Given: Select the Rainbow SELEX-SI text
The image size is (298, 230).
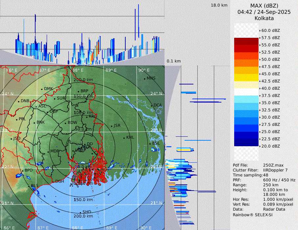Looking at the screenshot, I should point(253,215).
